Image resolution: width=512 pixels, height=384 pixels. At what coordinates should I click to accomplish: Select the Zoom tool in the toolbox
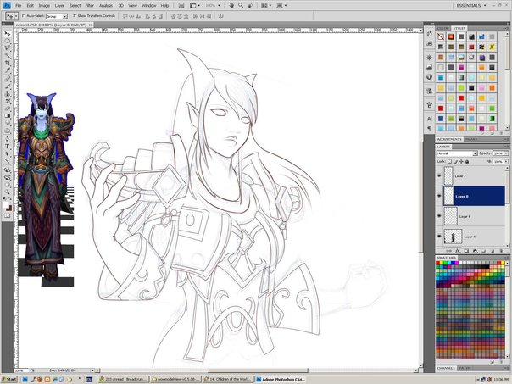(x=7, y=192)
